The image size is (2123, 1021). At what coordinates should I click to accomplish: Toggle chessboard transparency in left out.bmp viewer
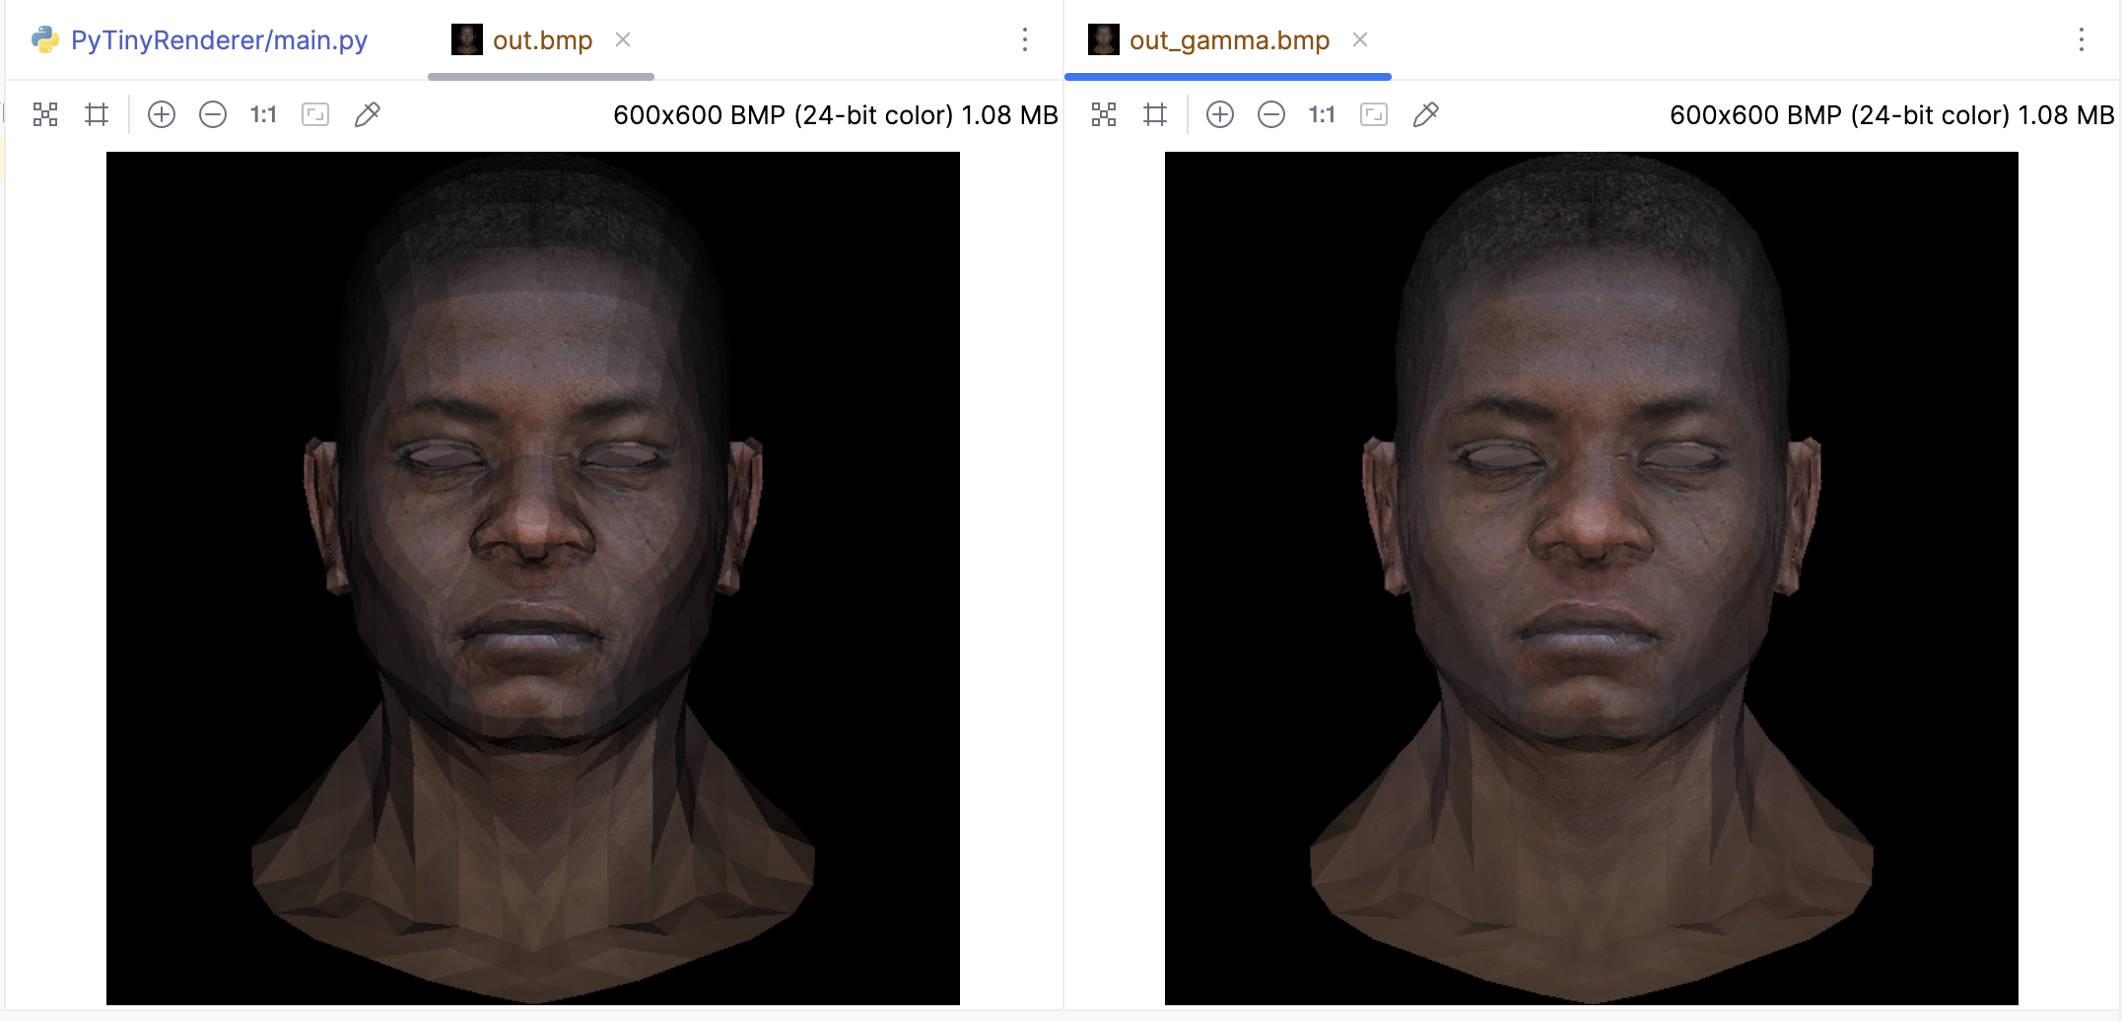pyautogui.click(x=45, y=114)
